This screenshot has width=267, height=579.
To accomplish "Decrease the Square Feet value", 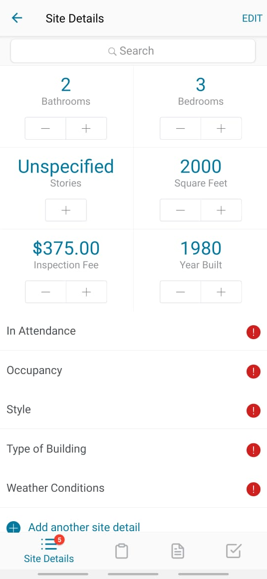I will click(180, 210).
